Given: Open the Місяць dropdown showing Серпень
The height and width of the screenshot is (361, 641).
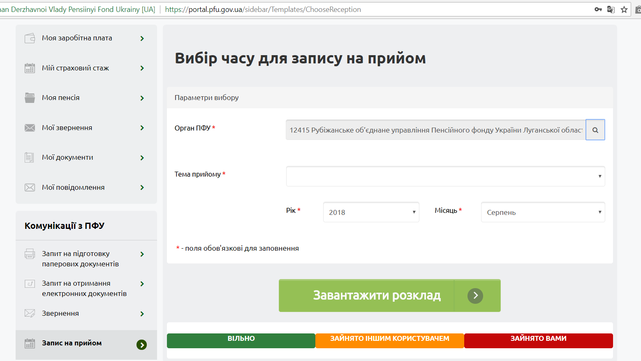Looking at the screenshot, I should (x=542, y=212).
